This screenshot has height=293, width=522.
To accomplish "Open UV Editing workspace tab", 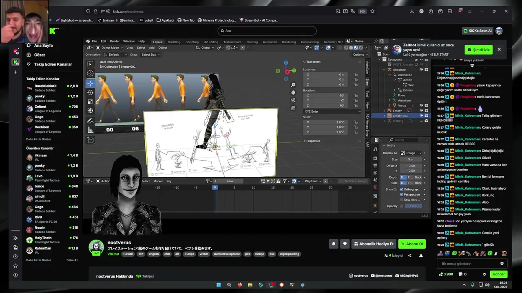I will tap(211, 42).
